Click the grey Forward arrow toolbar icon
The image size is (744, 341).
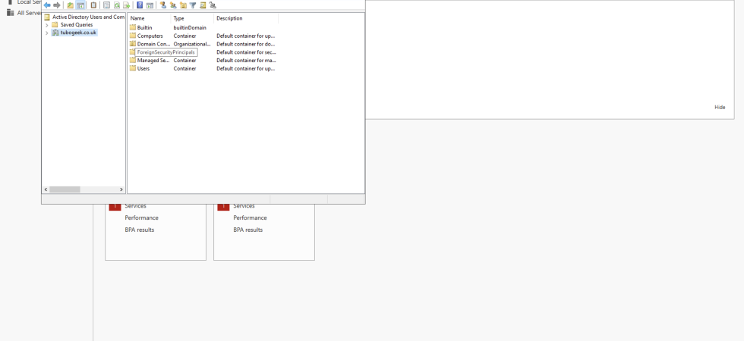(x=56, y=5)
